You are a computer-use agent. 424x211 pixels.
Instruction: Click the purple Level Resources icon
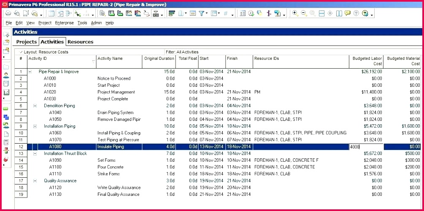[268, 13]
